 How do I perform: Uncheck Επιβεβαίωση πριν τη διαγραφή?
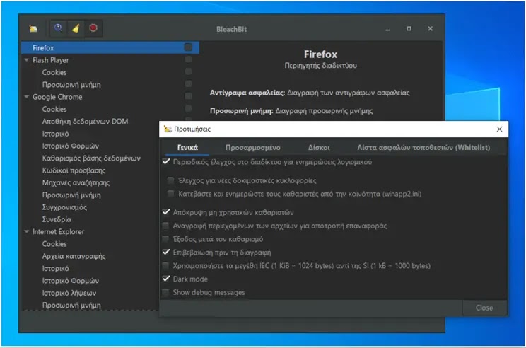(x=166, y=252)
